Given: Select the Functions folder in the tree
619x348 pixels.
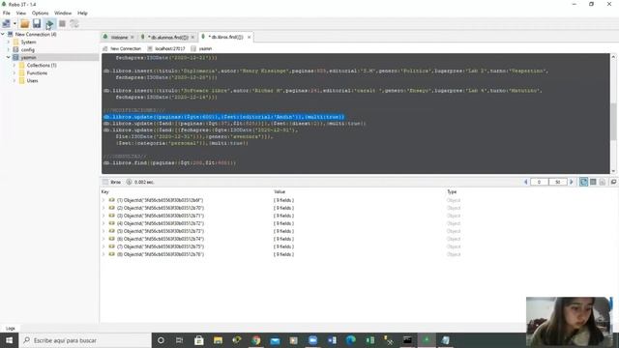Looking at the screenshot, I should coord(37,73).
